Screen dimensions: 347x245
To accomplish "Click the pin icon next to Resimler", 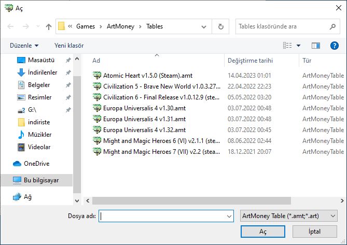I will [68, 97].
